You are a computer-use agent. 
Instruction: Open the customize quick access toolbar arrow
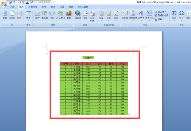(x=54, y=2)
